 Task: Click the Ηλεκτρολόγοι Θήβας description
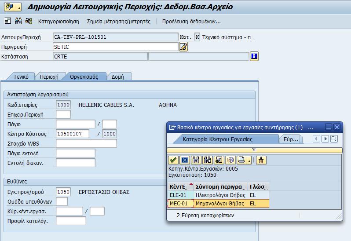[x=220, y=195]
